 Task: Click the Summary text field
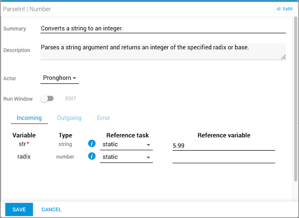(x=163, y=29)
